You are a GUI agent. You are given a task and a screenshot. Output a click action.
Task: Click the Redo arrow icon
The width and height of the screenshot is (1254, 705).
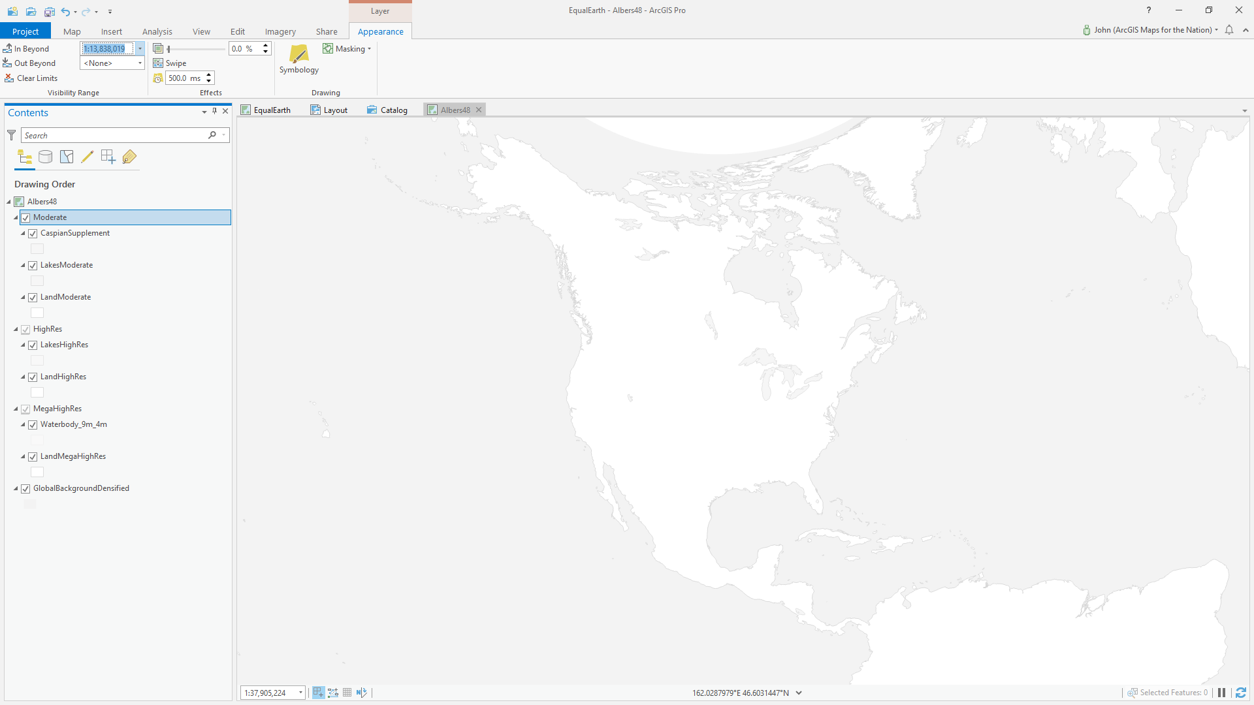pos(86,11)
